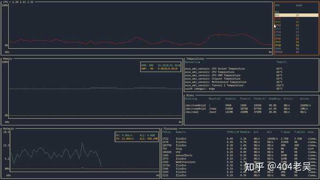Click the Use% column header in CPU legend
The image size is (320, 180).
(x=299, y=5)
